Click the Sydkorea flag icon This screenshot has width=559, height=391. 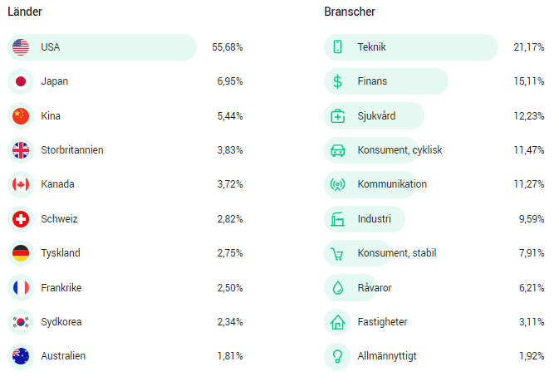pyautogui.click(x=21, y=322)
